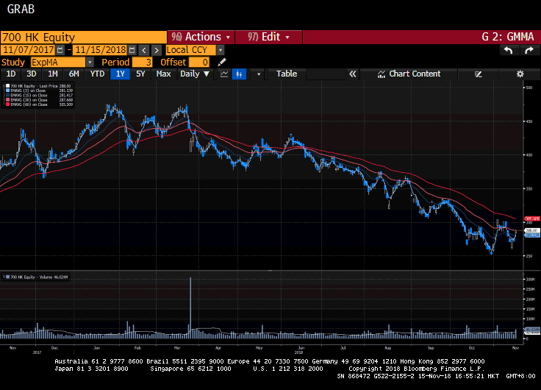This screenshot has width=541, height=390.
Task: Open start date calendar picker
Action: [60, 50]
